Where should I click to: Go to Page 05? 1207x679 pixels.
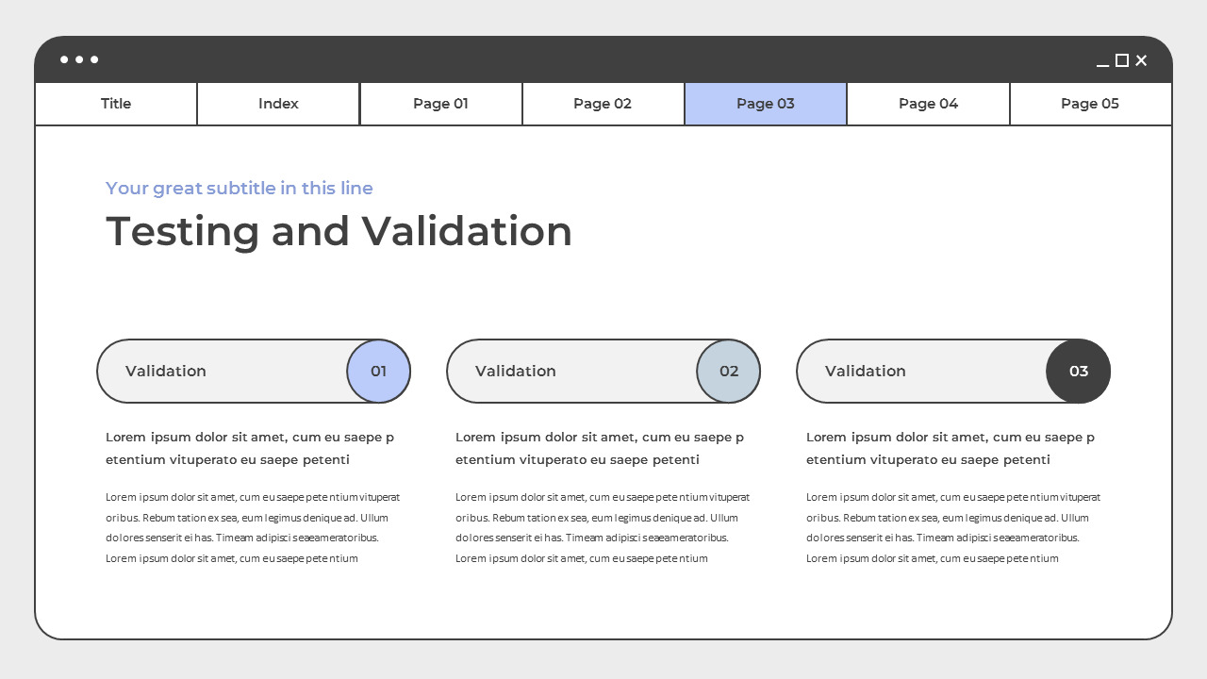tap(1090, 104)
